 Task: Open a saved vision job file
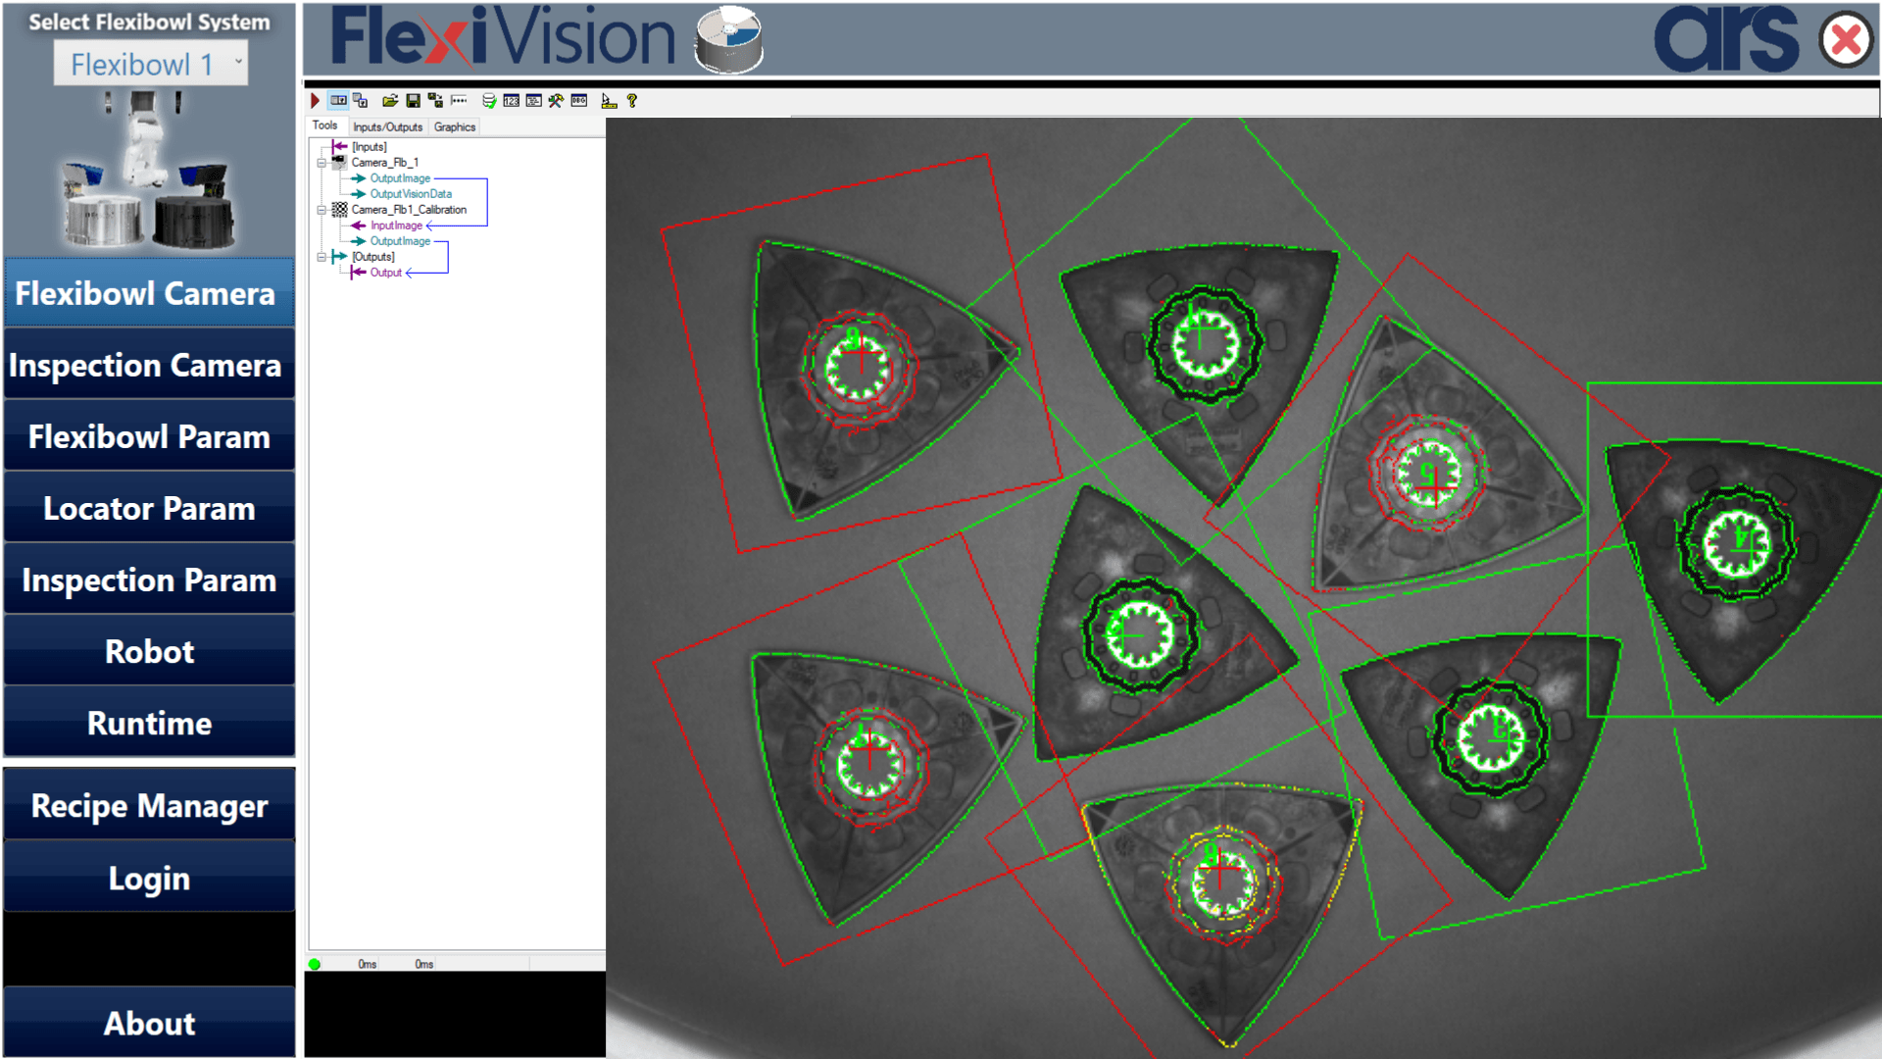tap(390, 100)
